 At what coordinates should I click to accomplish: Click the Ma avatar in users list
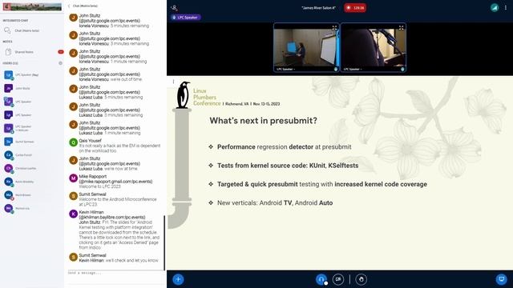tap(9, 195)
